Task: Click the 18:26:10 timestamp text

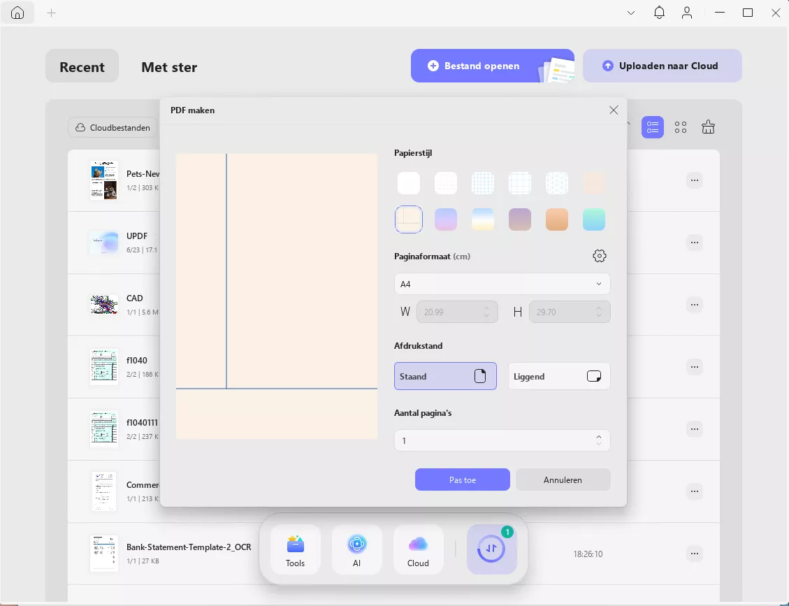Action: tap(588, 554)
